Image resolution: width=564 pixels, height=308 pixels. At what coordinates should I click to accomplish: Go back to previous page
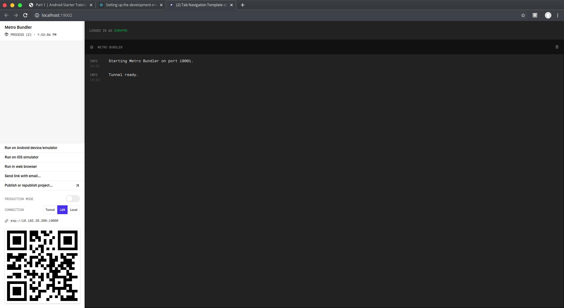[x=6, y=15]
